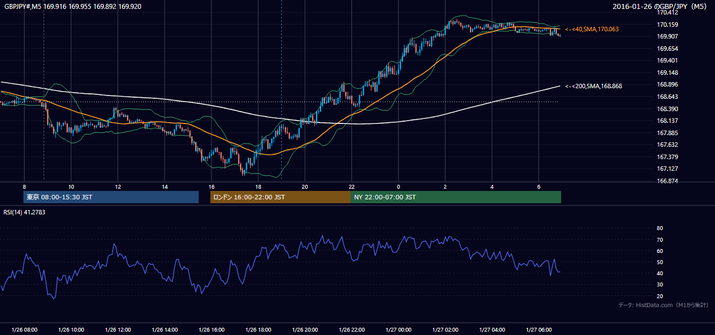Image resolution: width=715 pixels, height=335 pixels.
Task: Click the 1/27 06:00 time label
Action: coord(539,329)
